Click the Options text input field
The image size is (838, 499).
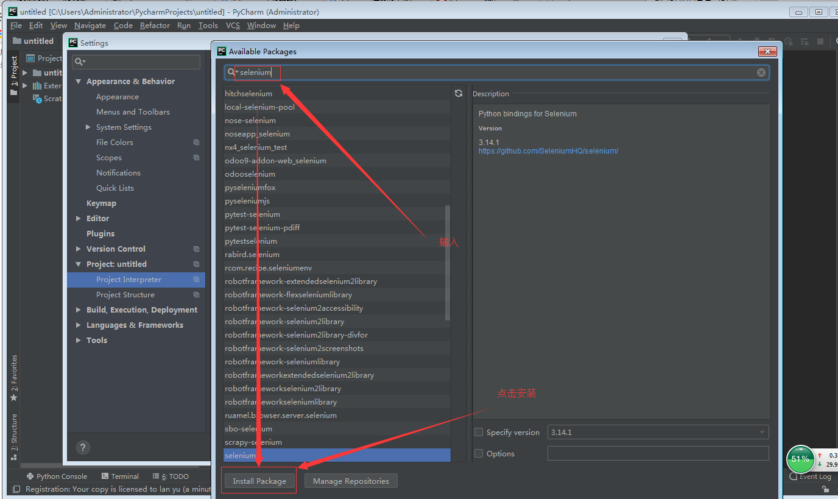[658, 453]
